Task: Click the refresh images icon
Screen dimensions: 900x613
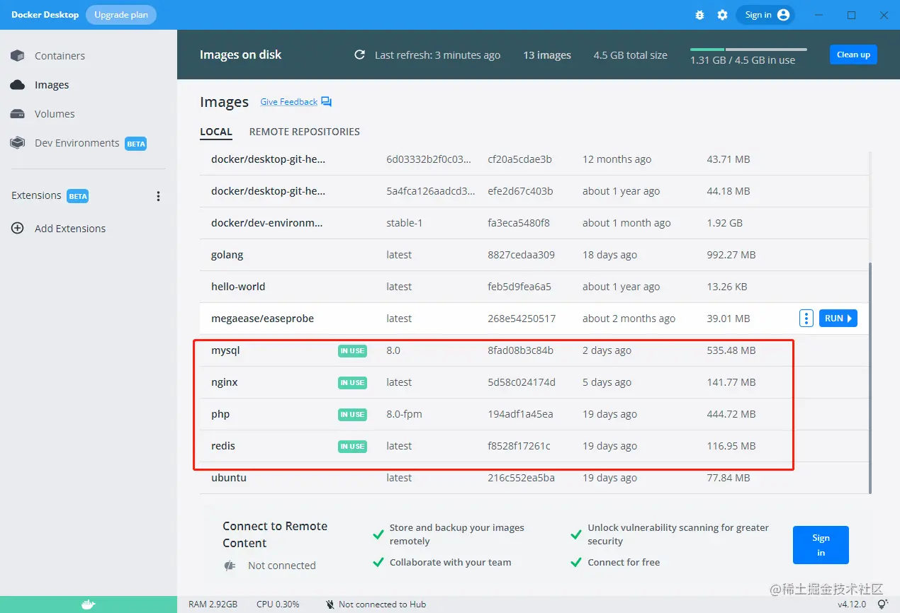Action: pyautogui.click(x=359, y=55)
